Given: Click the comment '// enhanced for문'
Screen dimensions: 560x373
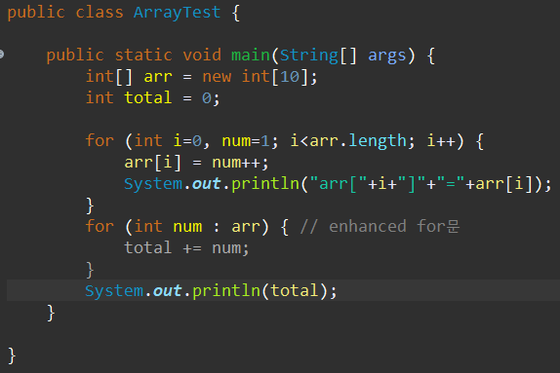Looking at the screenshot, I should click(380, 227).
